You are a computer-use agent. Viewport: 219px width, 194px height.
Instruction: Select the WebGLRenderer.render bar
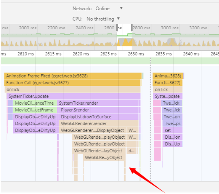[x=99, y=124]
